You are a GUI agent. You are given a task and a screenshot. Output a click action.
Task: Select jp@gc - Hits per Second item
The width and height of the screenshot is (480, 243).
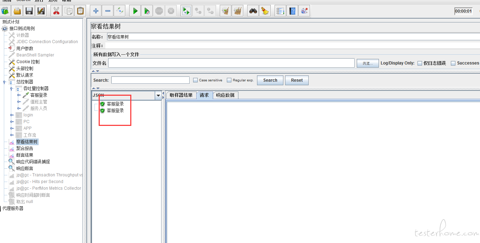pyautogui.click(x=40, y=182)
